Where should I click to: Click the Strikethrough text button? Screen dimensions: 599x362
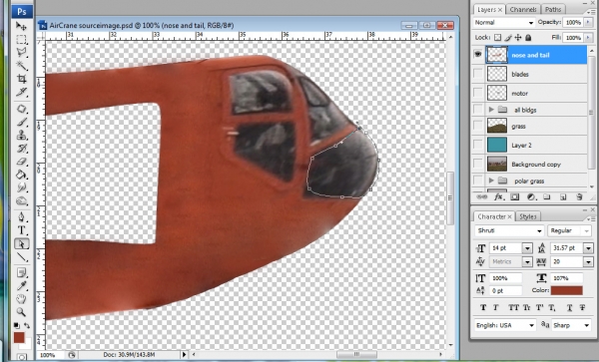582,307
